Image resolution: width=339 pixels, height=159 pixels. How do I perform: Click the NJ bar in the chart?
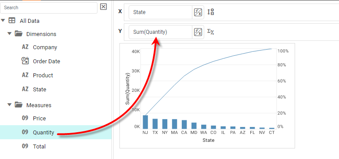[x=145, y=122]
